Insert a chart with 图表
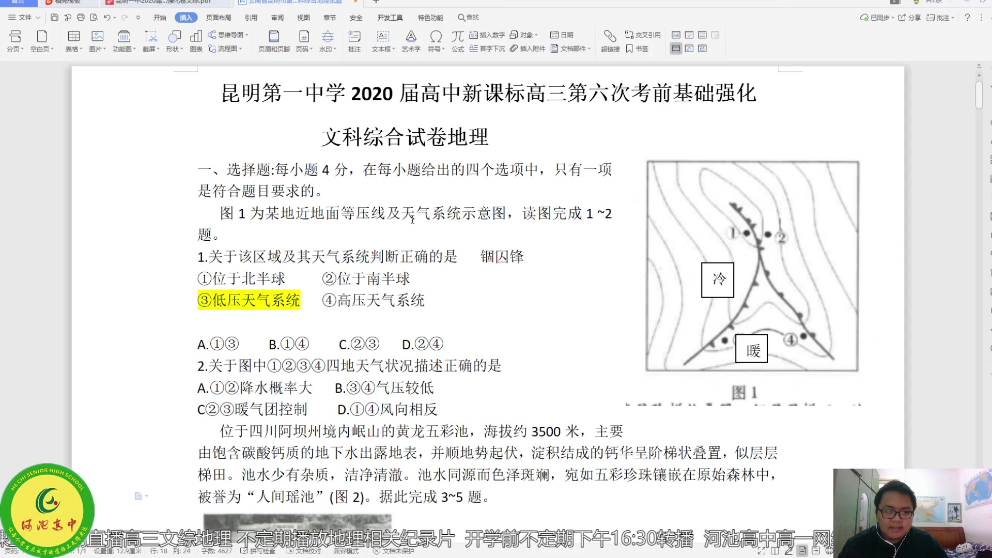Viewport: 992px width, 558px height. coord(196,41)
